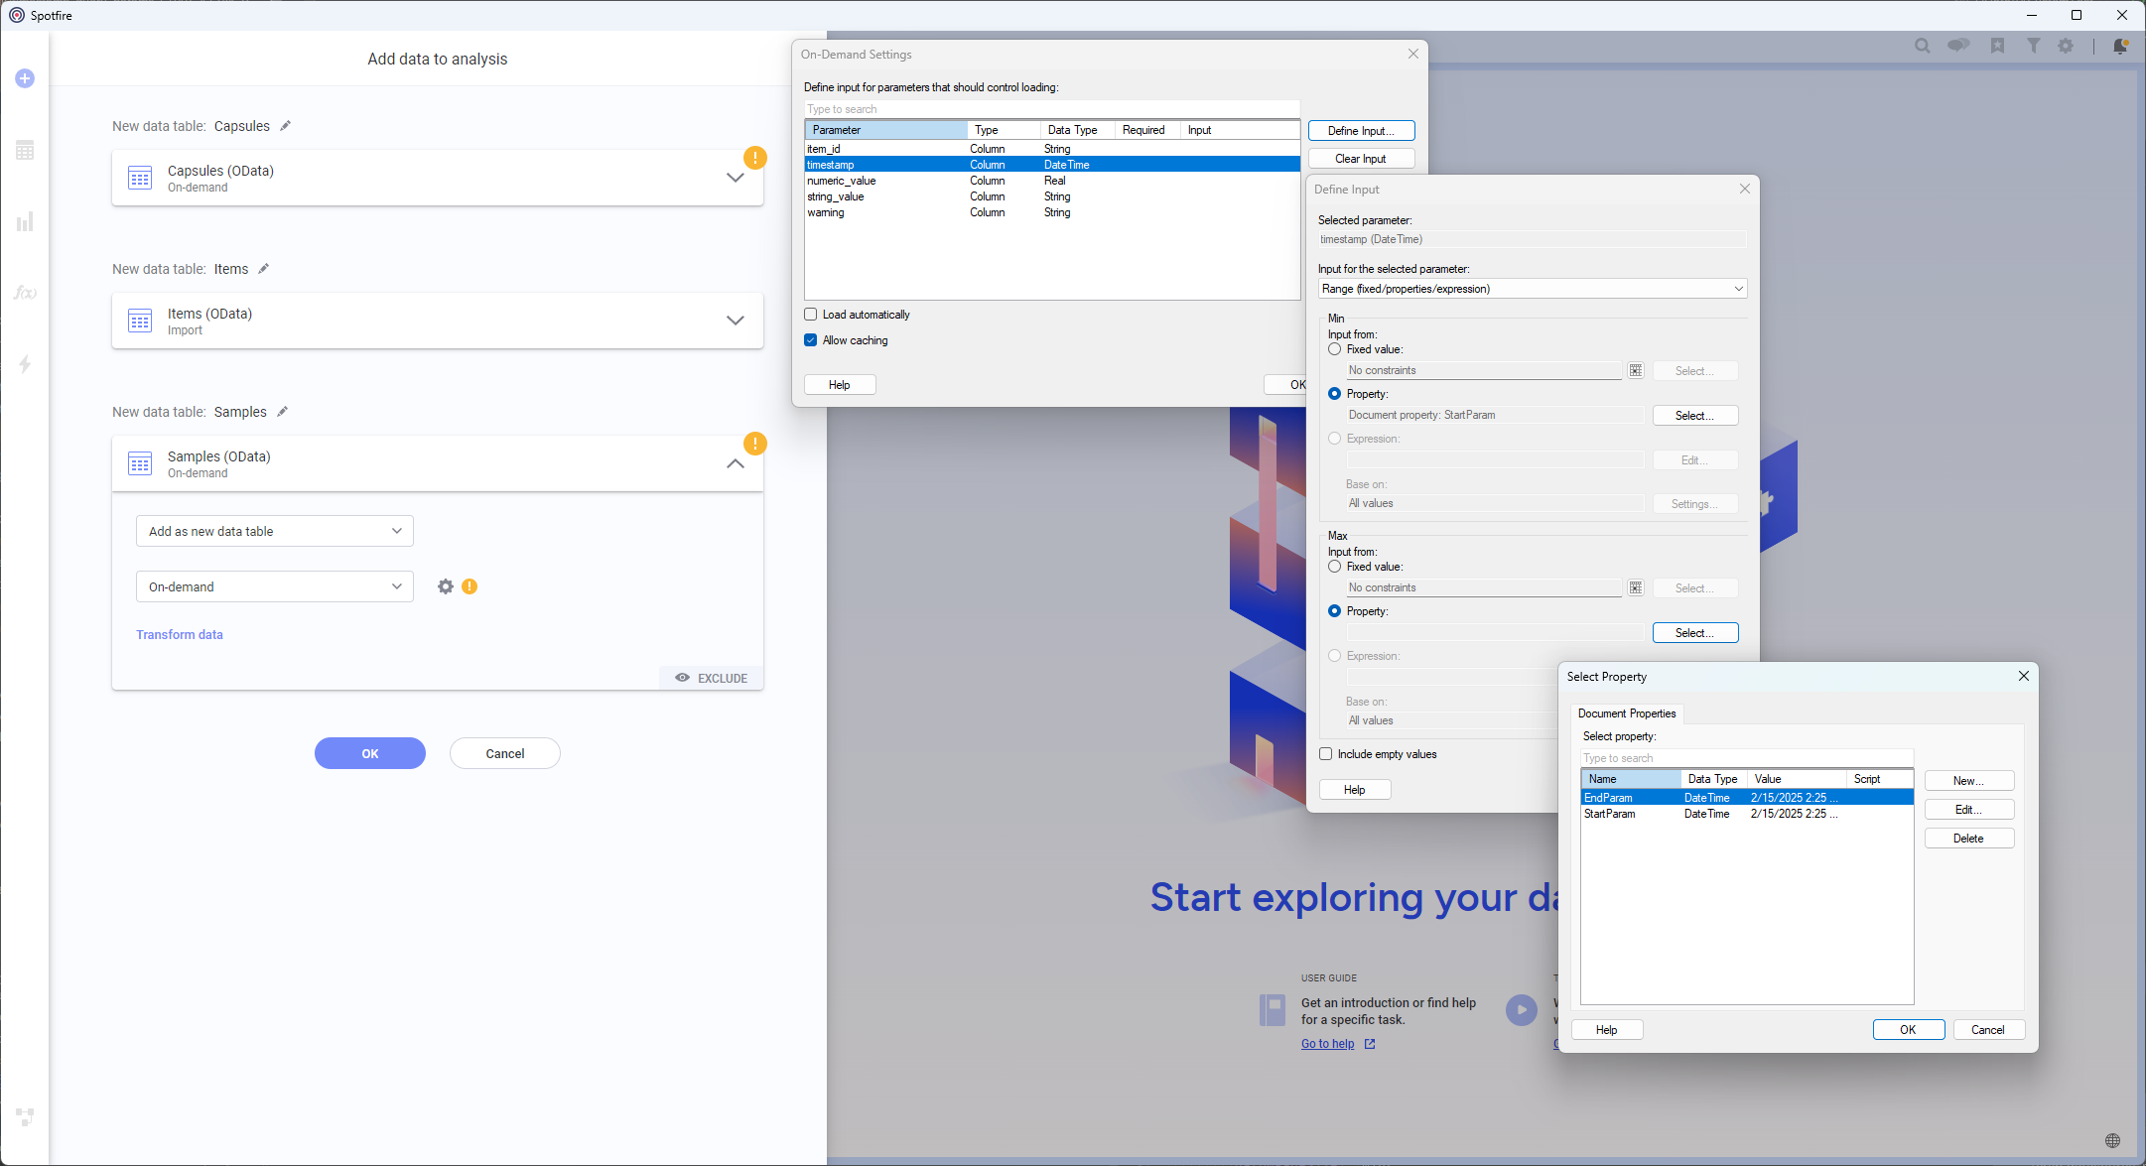Check Include empty values

pos(1325,753)
